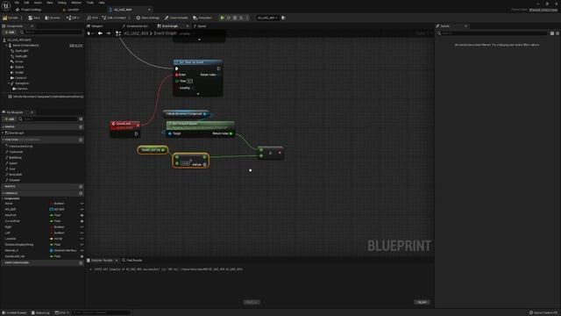
Task: Open the Edit menu
Action: [26, 3]
